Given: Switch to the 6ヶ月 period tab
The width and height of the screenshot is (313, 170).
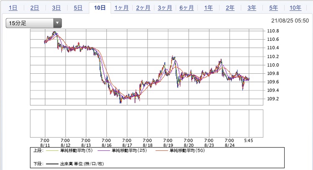Looking at the screenshot, I should tap(187, 8).
